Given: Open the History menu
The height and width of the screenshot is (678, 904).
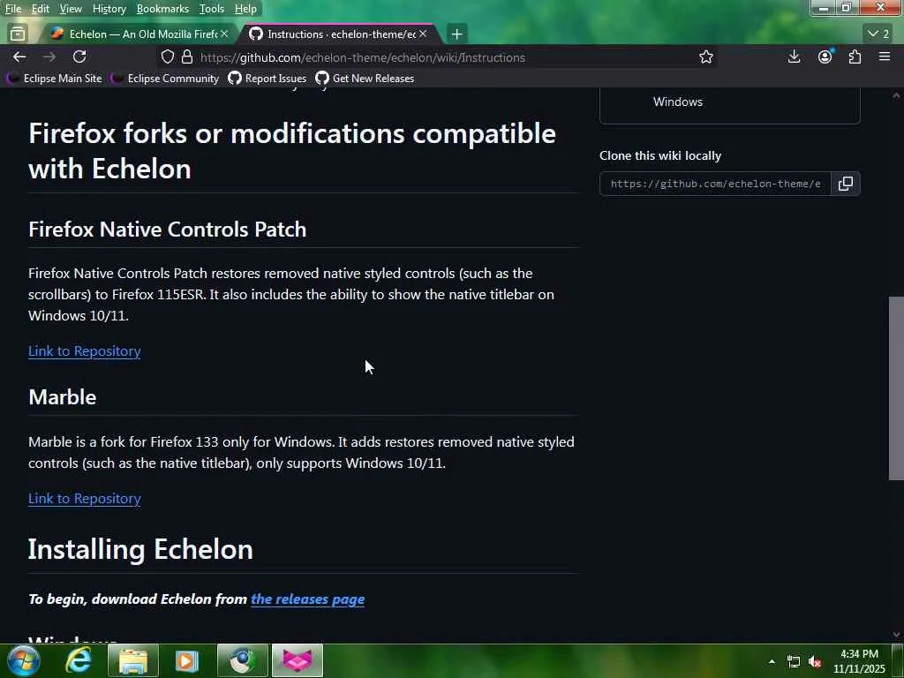Looking at the screenshot, I should [109, 9].
